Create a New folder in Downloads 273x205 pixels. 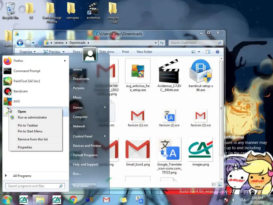pyautogui.click(x=144, y=52)
